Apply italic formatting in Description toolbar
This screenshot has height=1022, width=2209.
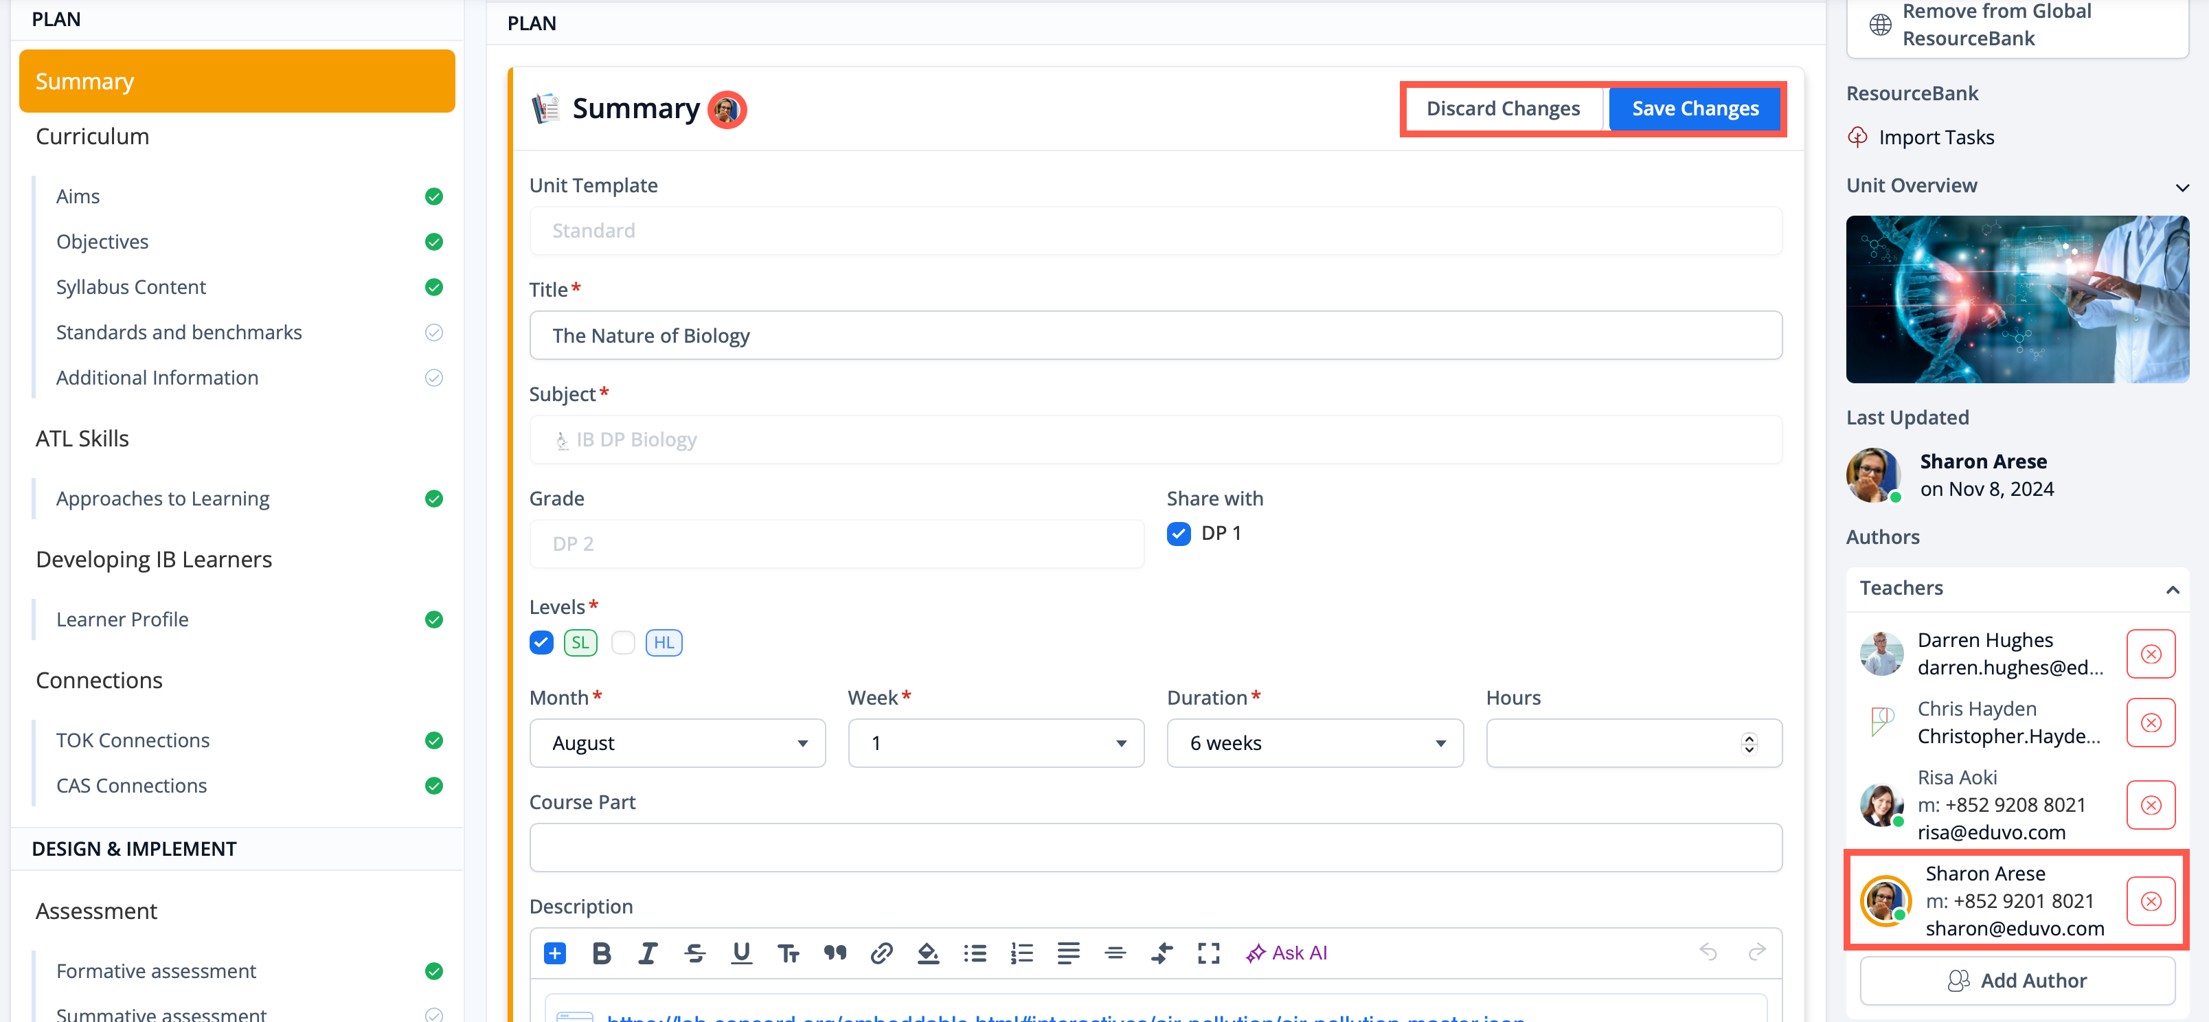point(648,953)
